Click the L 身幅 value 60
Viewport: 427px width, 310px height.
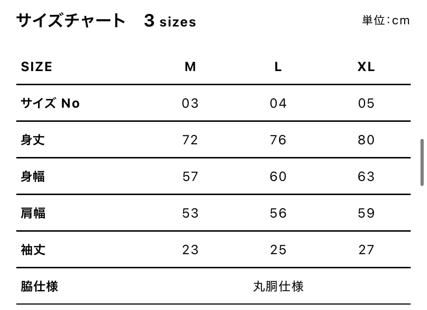click(x=278, y=177)
